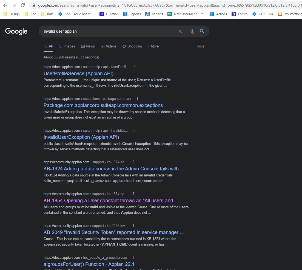The width and height of the screenshot is (302, 270).
Task: Click the browser forward arrow
Action: coord(14,5)
